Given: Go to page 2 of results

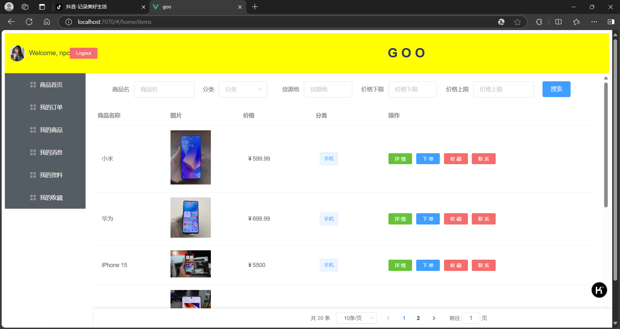Looking at the screenshot, I should [418, 318].
